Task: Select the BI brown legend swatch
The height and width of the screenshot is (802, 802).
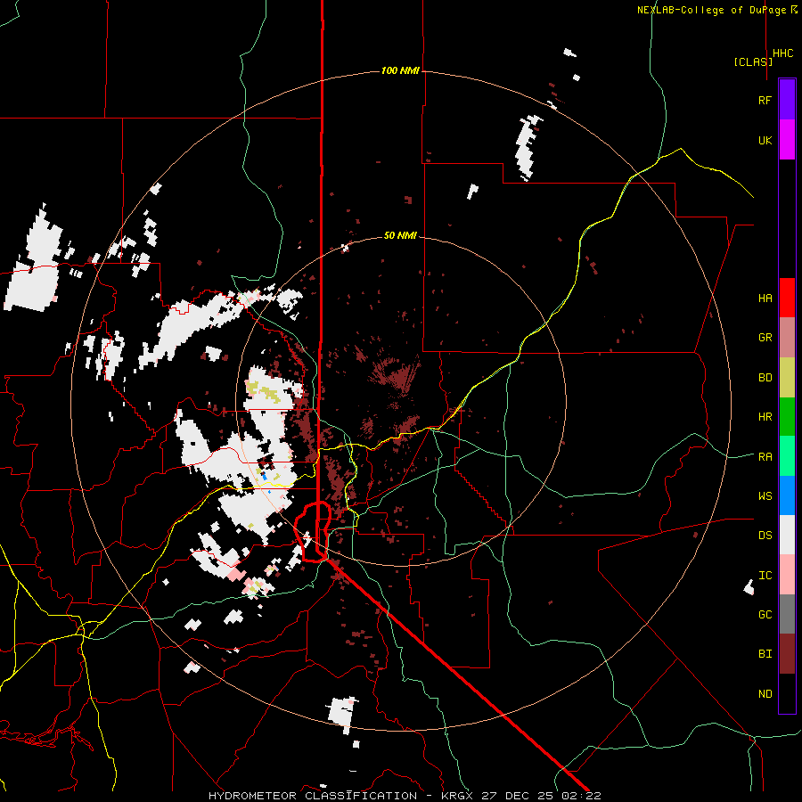Action: click(787, 654)
